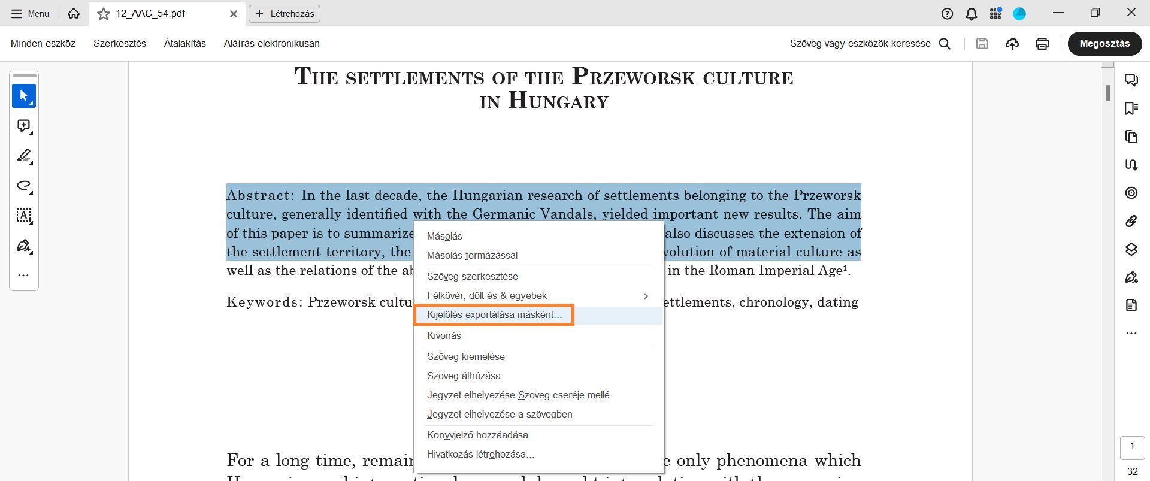Viewport: 1150px width, 481px height.
Task: Open the circular target panel icon
Action: click(x=1131, y=193)
